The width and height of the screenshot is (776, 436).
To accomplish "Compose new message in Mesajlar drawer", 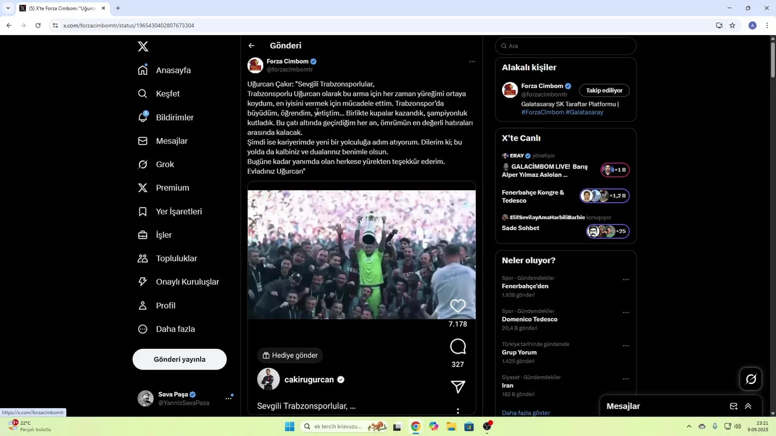I will 734,406.
